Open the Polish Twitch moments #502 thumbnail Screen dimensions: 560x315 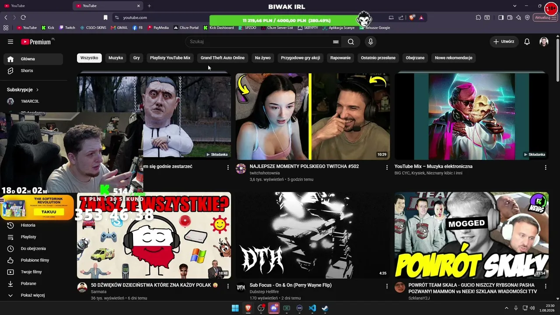coord(313,116)
